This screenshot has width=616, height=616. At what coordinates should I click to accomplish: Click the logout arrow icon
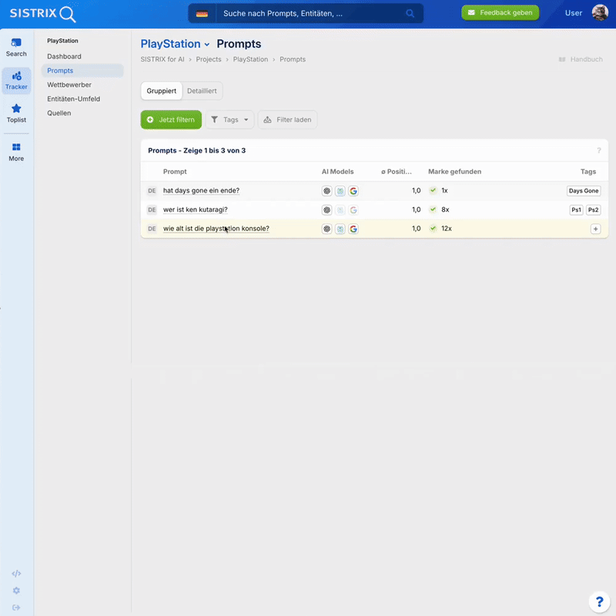click(16, 608)
